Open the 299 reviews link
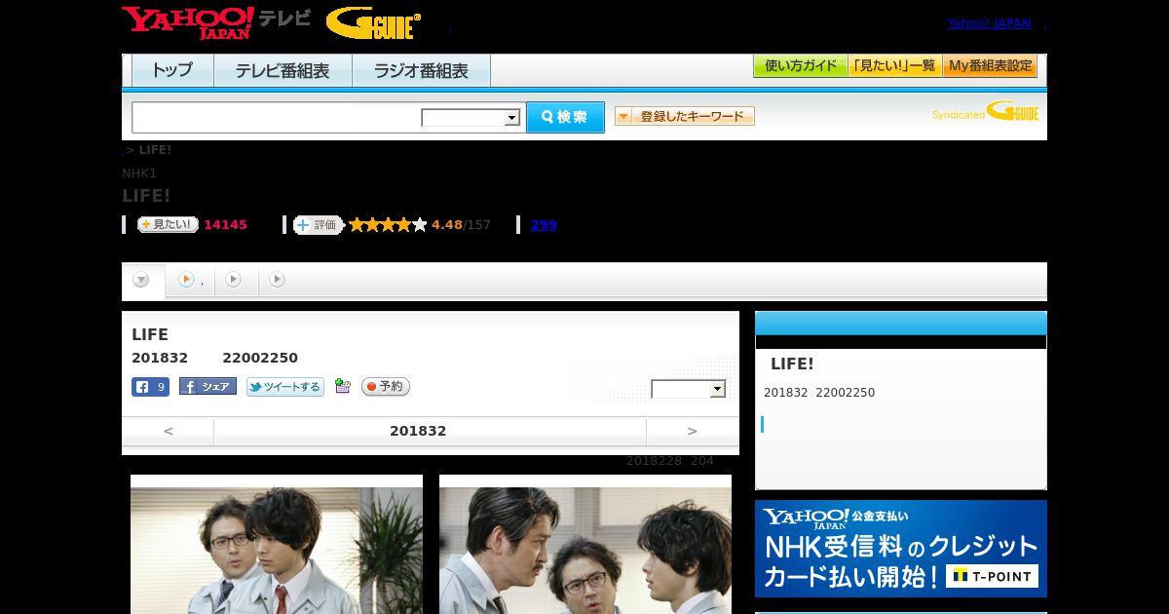This screenshot has height=614, width=1169. [x=544, y=224]
